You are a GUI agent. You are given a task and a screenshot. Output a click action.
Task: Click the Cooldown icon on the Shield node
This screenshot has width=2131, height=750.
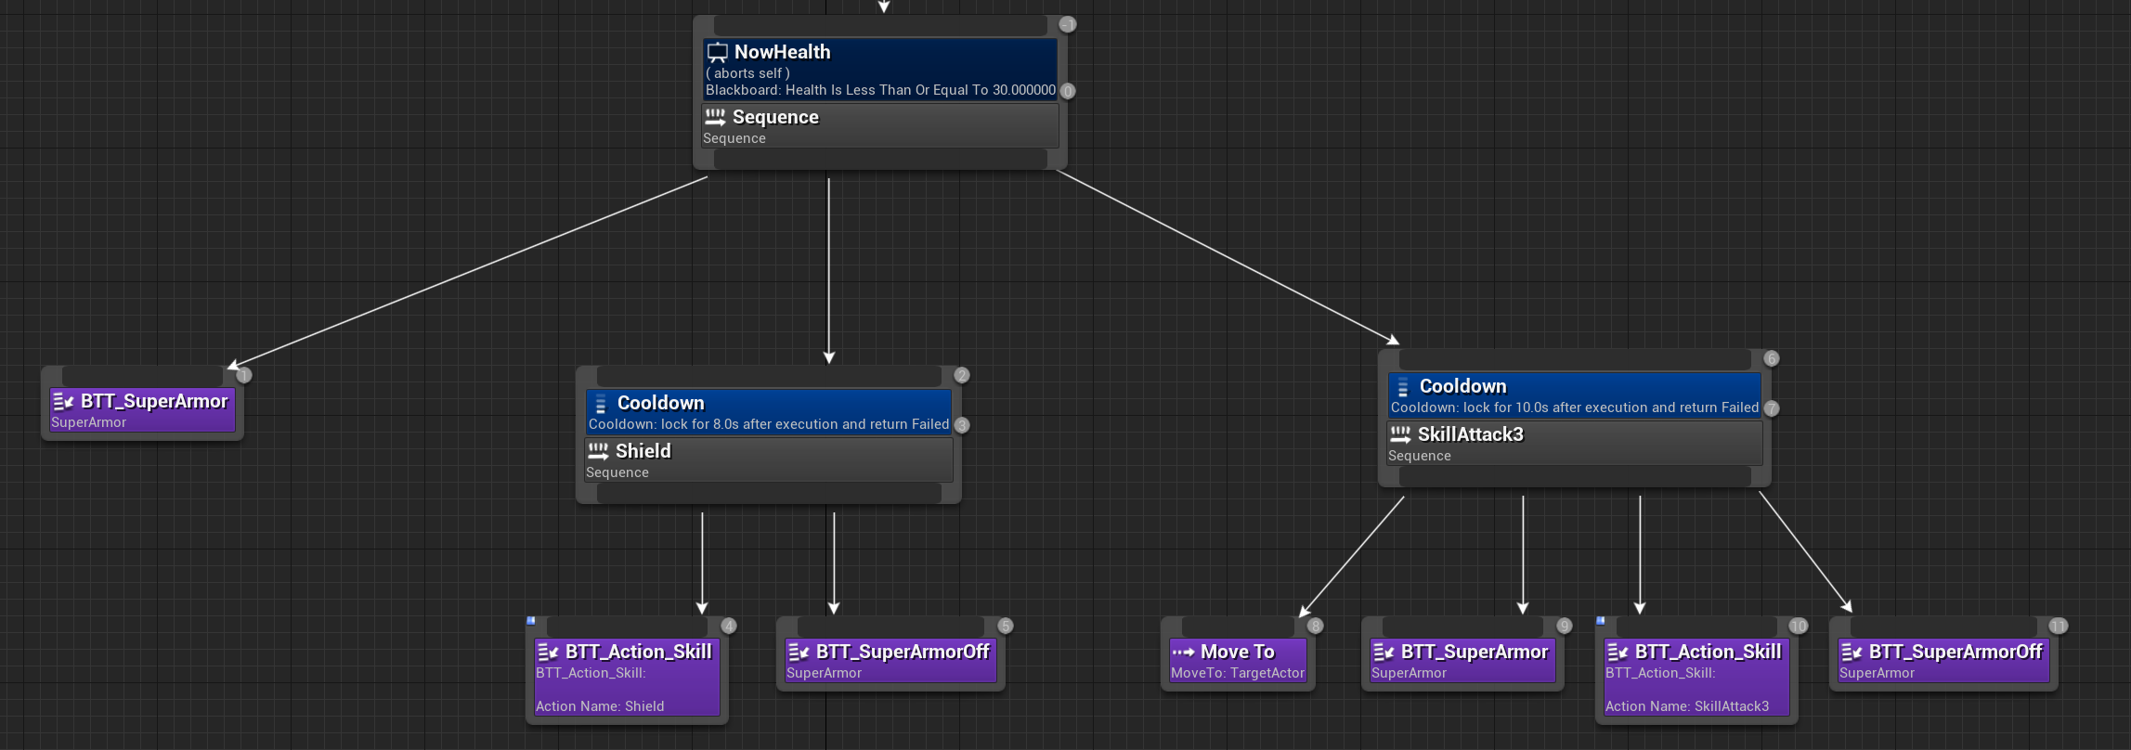pyautogui.click(x=600, y=404)
